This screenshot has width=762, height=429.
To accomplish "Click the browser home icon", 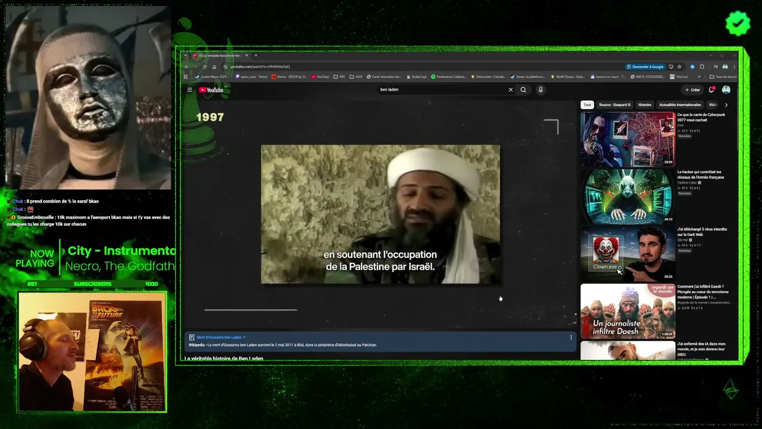I will (214, 67).
